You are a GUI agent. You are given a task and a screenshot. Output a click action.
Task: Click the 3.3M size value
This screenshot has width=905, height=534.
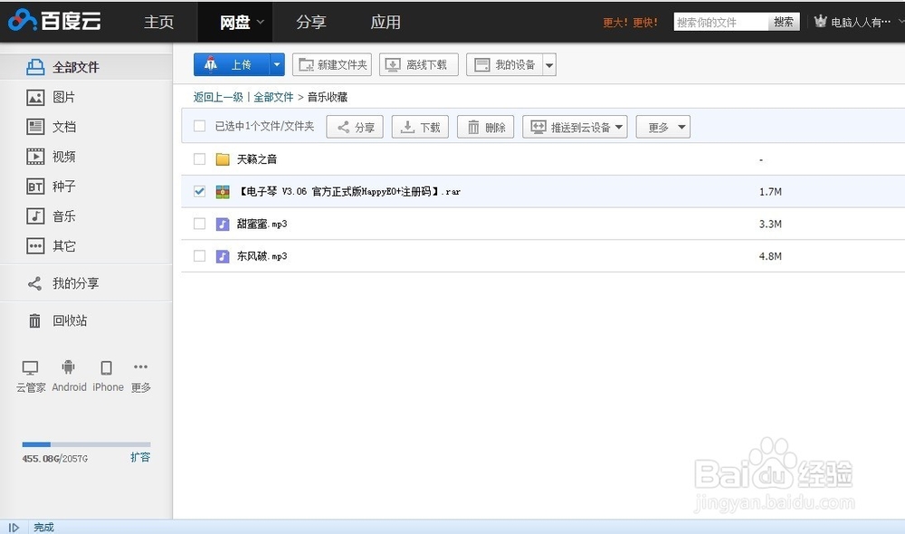click(x=770, y=224)
